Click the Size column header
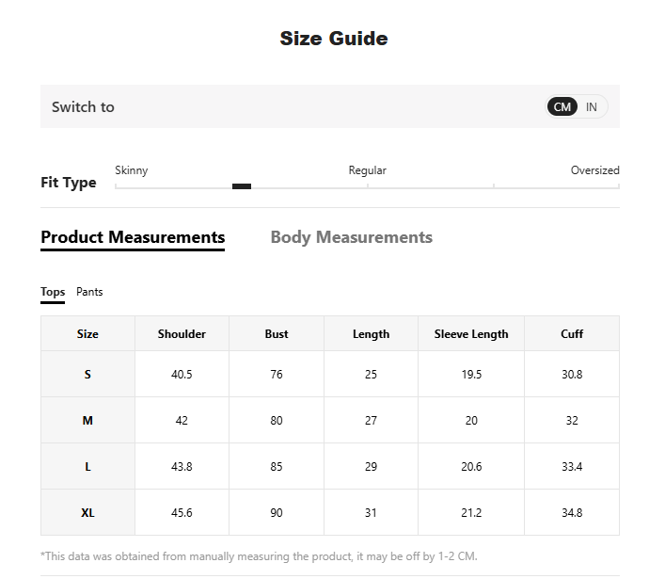649x579 pixels. coord(87,333)
